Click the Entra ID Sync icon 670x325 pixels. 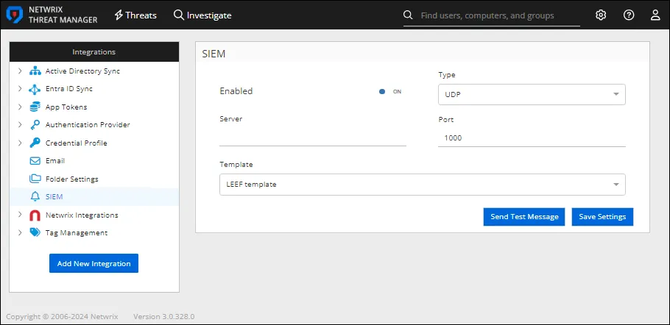tap(35, 89)
